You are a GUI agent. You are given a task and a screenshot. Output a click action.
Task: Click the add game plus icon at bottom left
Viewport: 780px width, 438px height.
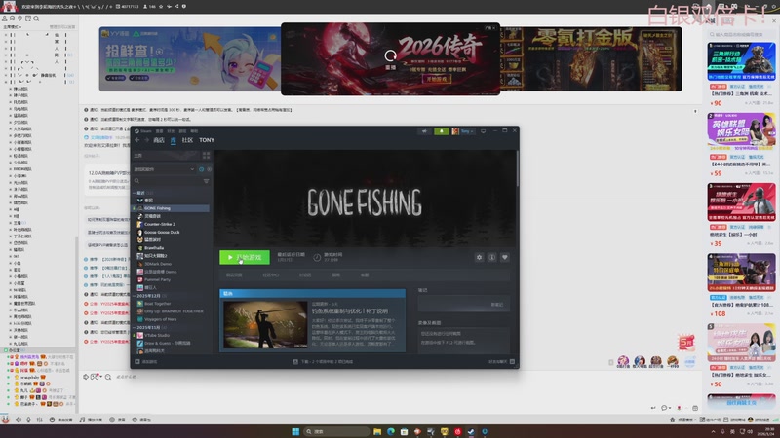(137, 361)
